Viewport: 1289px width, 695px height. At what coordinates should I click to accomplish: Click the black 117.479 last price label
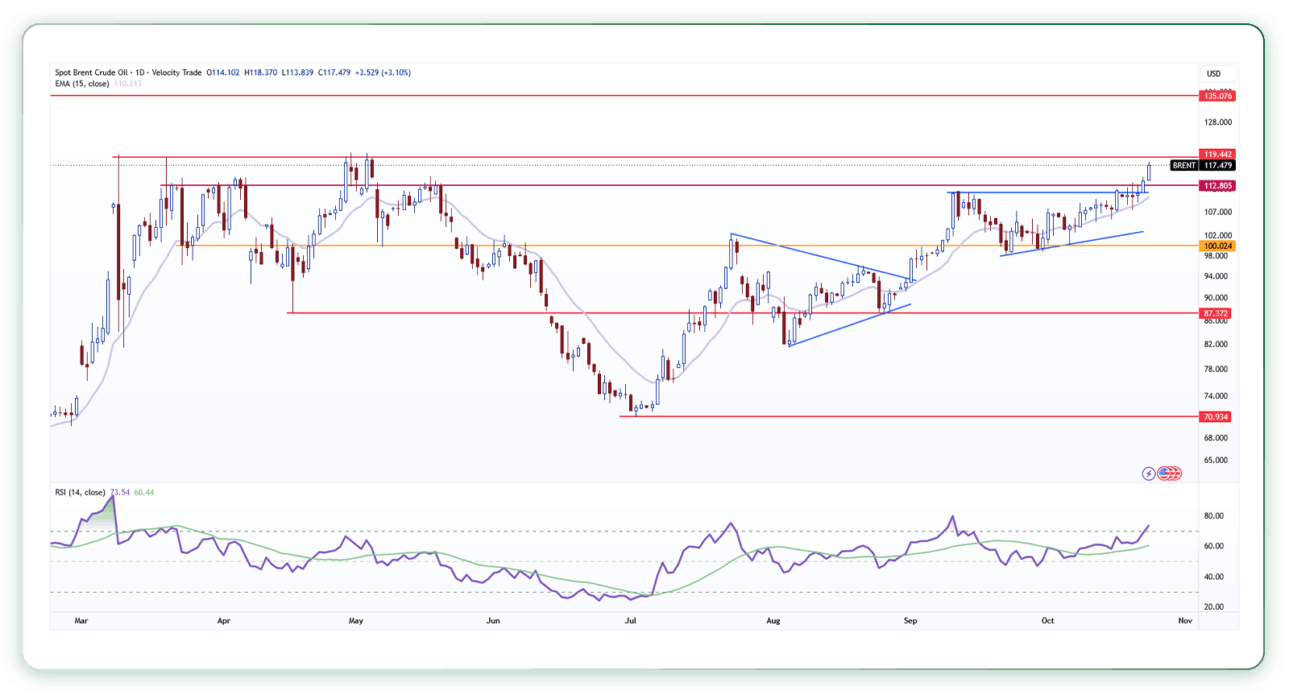pyautogui.click(x=1218, y=165)
